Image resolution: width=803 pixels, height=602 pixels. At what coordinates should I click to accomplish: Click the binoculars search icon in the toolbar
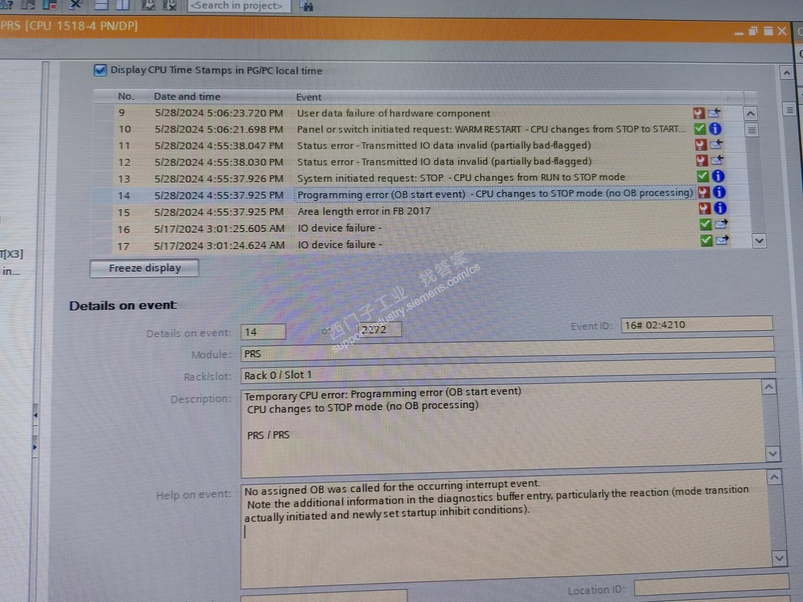307,6
